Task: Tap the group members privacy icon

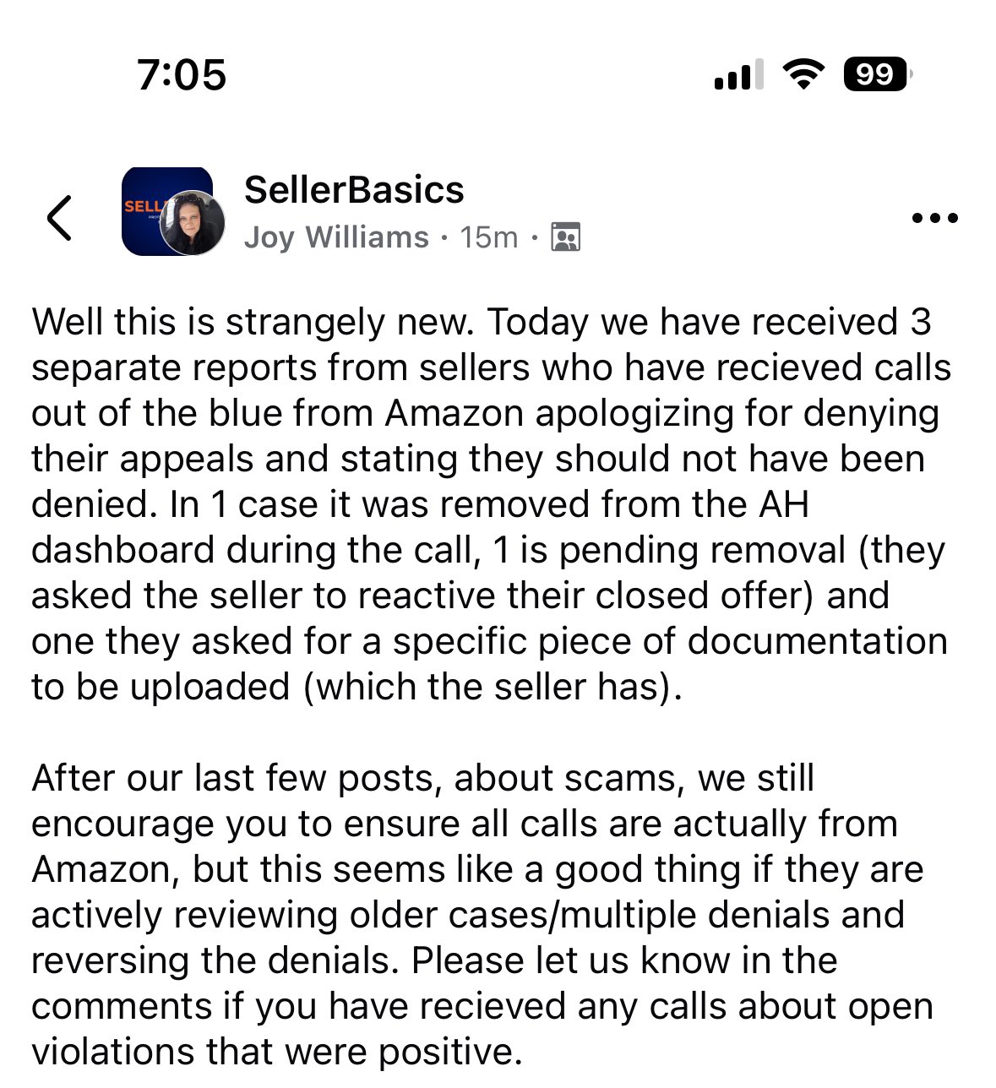Action: click(x=565, y=237)
